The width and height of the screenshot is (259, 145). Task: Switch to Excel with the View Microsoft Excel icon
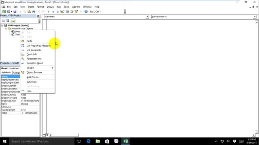(4, 12)
